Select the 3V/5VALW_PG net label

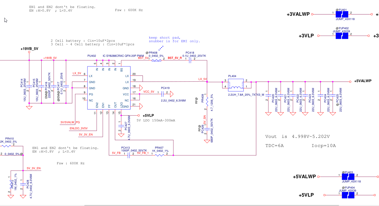70,122
